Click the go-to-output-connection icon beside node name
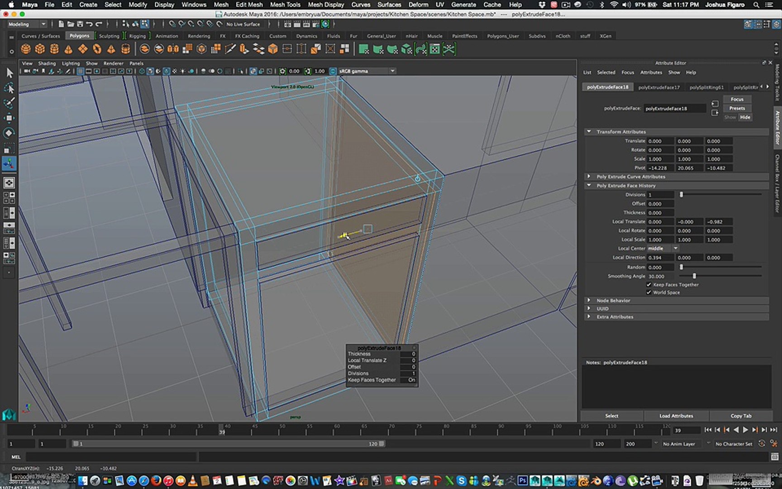 pos(715,113)
